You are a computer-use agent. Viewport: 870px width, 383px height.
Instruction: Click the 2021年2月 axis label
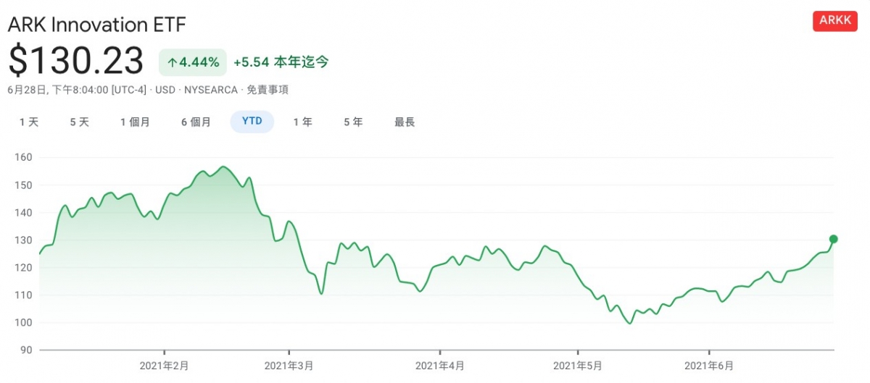point(164,366)
